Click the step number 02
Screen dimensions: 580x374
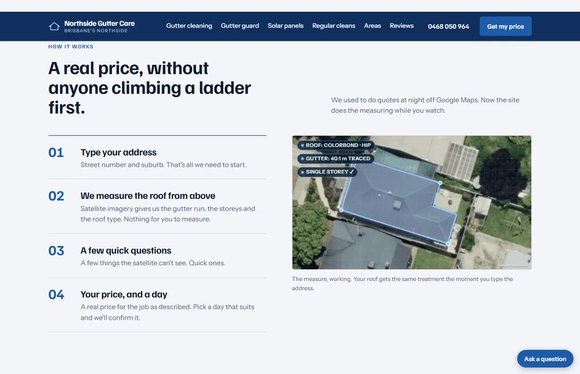point(56,196)
